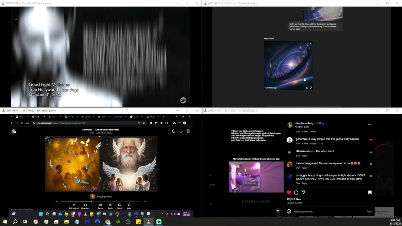Mute the reel using the speaker icon

(278, 211)
